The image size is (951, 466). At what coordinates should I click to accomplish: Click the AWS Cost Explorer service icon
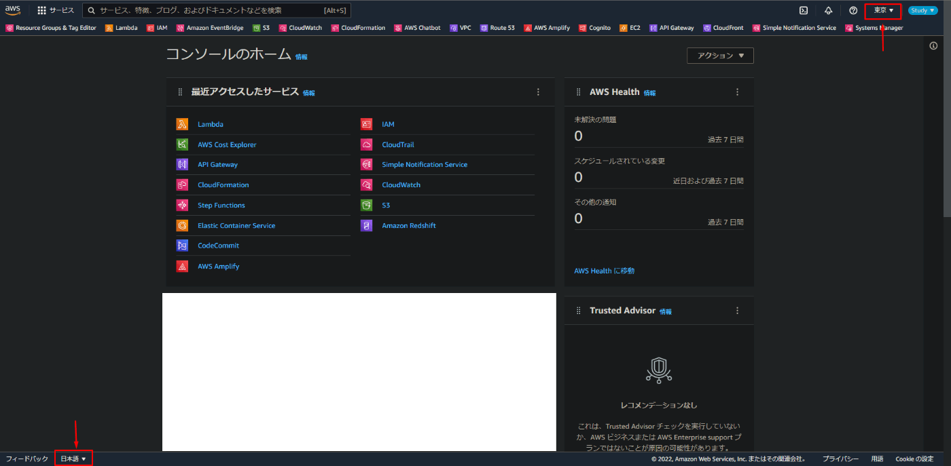click(x=182, y=144)
